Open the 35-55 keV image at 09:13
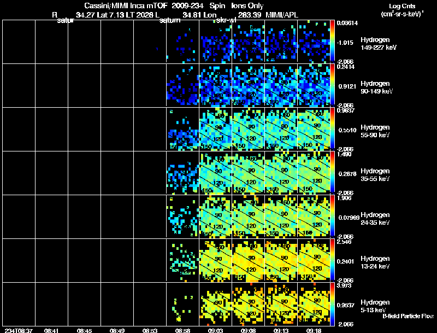This screenshot has width=437, height=333. click(x=281, y=173)
